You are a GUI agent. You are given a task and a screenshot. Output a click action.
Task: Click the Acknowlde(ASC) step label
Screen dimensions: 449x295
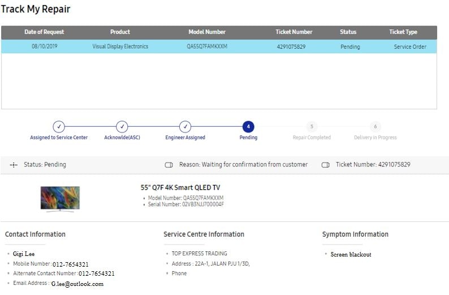(122, 138)
